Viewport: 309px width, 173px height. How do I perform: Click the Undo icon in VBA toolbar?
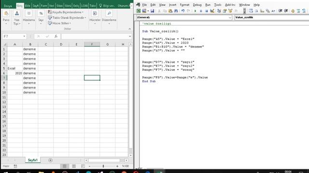183,11
